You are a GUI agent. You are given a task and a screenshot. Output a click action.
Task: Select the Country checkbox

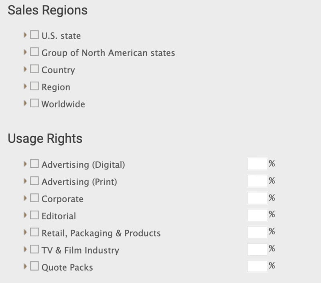(x=34, y=70)
